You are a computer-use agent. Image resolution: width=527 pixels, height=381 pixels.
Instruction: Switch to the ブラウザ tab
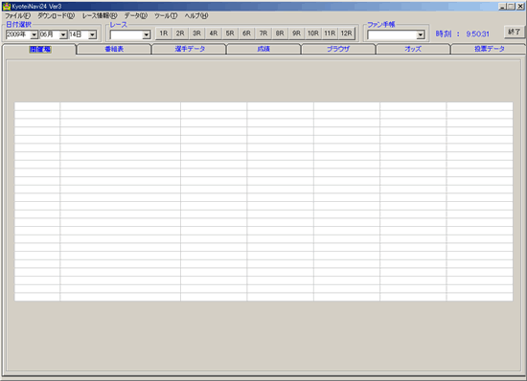click(338, 49)
